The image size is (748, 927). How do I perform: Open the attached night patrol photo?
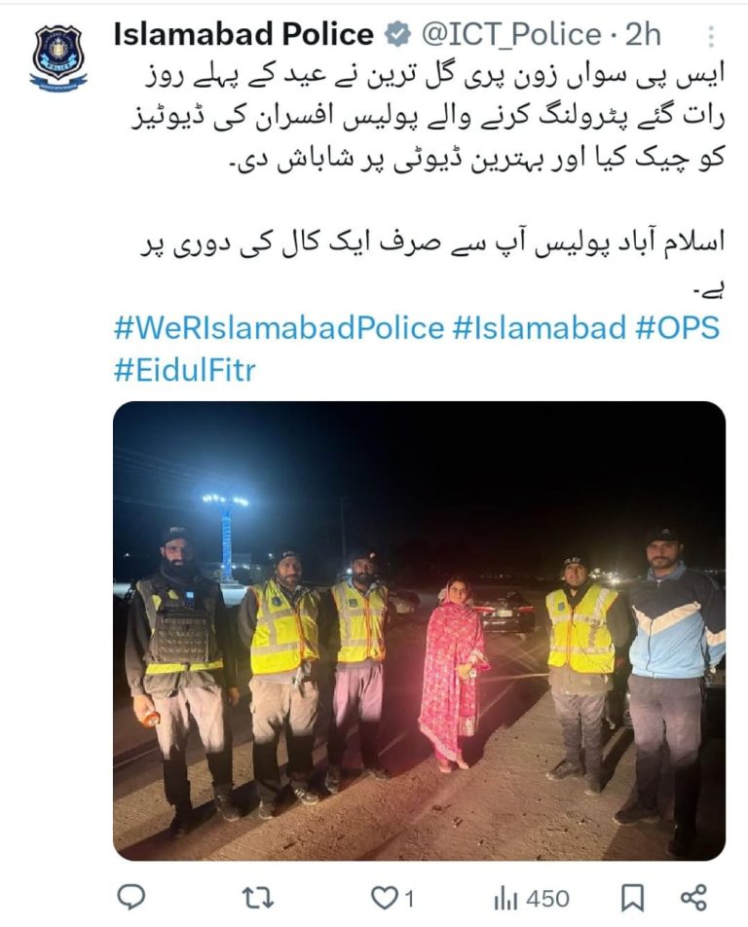tap(419, 631)
